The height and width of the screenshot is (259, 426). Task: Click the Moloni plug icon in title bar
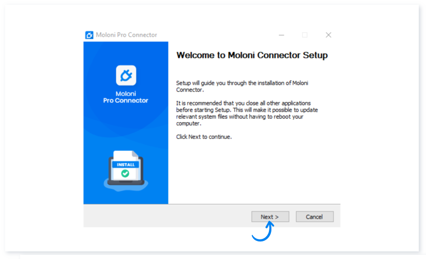(89, 35)
